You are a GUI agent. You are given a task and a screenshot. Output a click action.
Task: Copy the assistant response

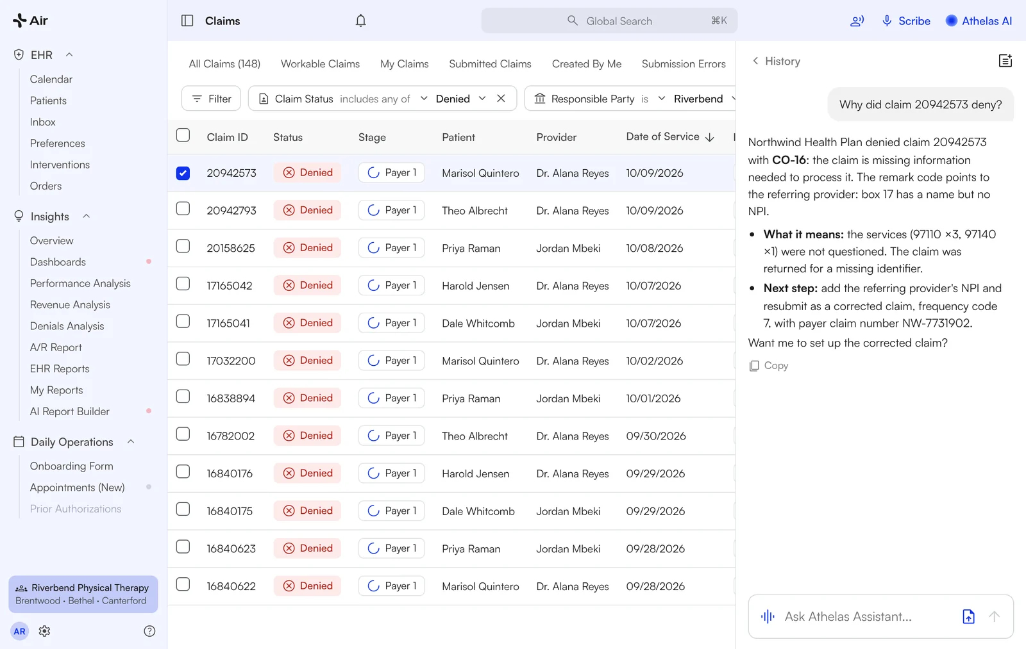coord(769,366)
